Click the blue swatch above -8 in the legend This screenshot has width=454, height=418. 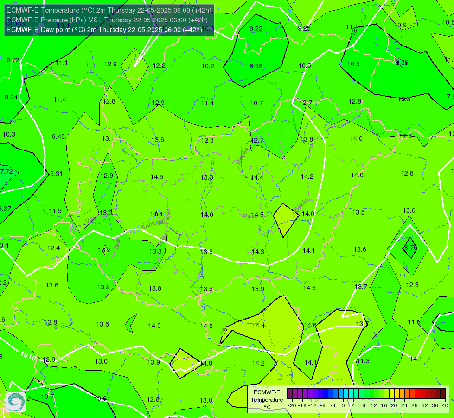click(326, 394)
